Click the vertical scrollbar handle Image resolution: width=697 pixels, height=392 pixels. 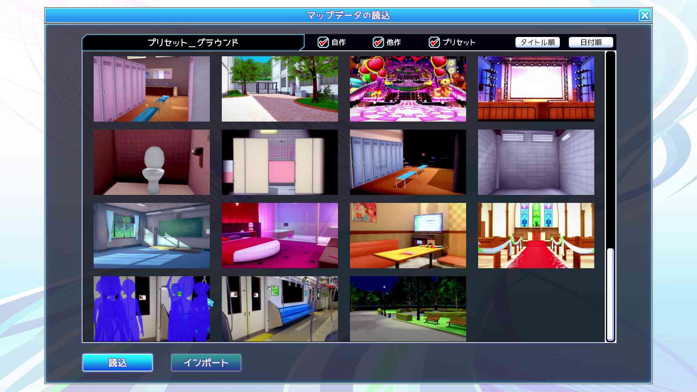pyautogui.click(x=611, y=295)
